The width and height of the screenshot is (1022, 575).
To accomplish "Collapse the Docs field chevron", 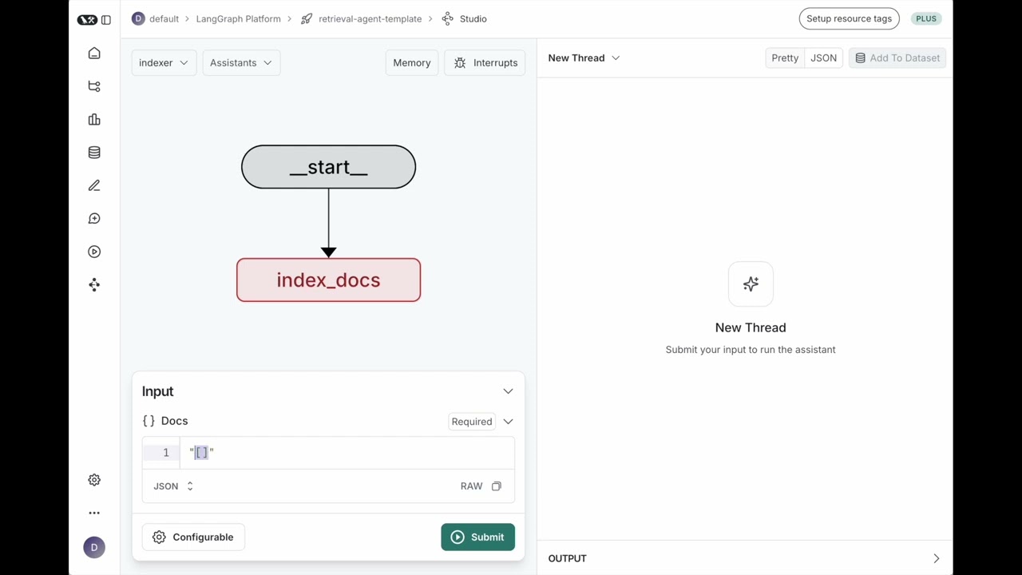I will coord(508,422).
